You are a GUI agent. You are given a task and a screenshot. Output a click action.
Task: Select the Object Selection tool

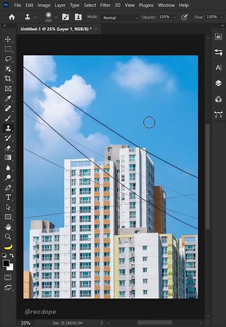coord(8,69)
